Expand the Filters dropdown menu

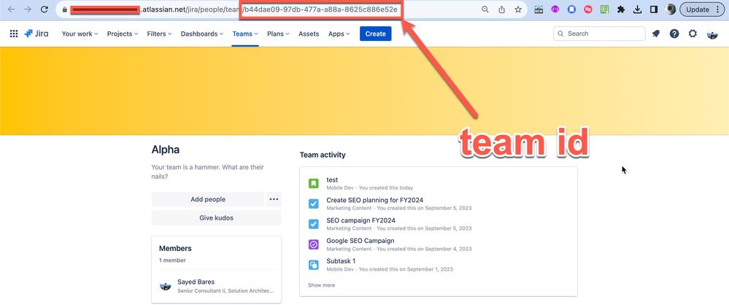[159, 34]
